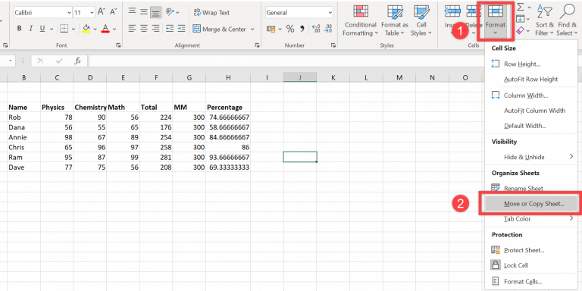Open Find & Select menu
582x291 pixels.
click(567, 20)
